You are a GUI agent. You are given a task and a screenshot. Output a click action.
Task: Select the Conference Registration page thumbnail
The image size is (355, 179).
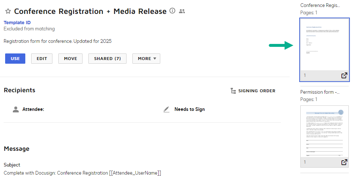coord(325,44)
